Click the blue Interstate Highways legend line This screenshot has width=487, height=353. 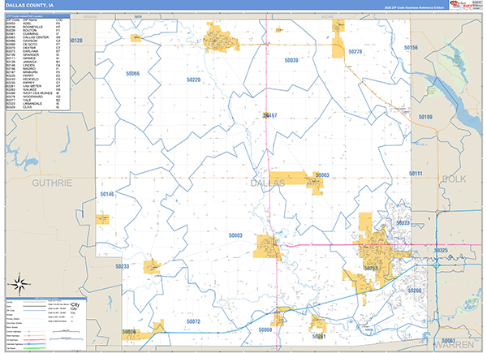coord(34,344)
